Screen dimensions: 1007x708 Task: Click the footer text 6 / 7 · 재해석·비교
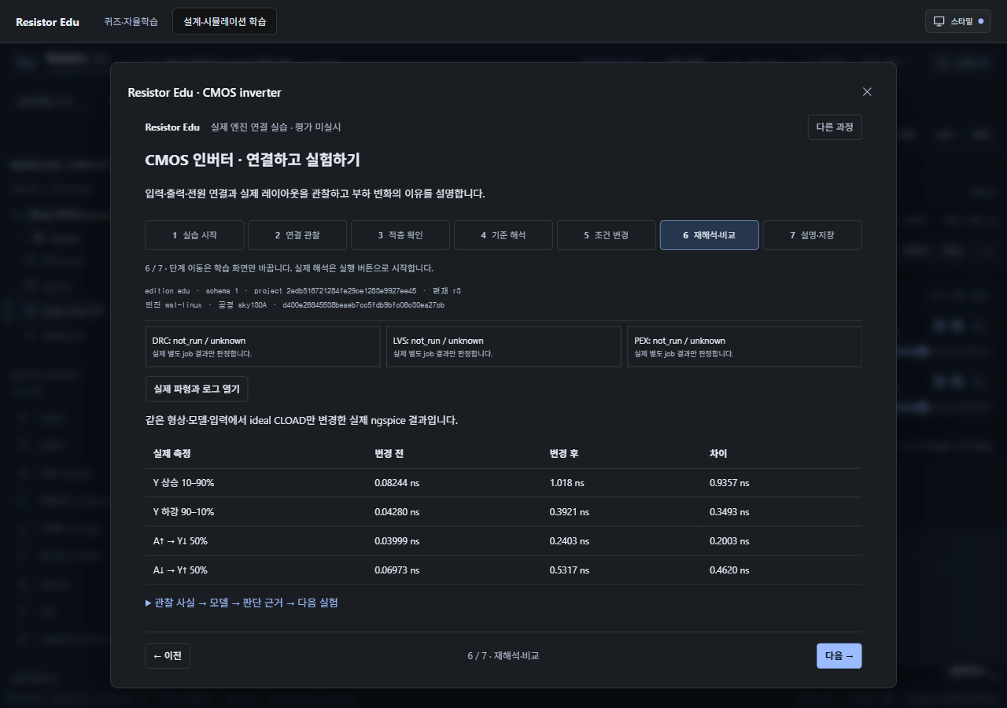point(503,656)
